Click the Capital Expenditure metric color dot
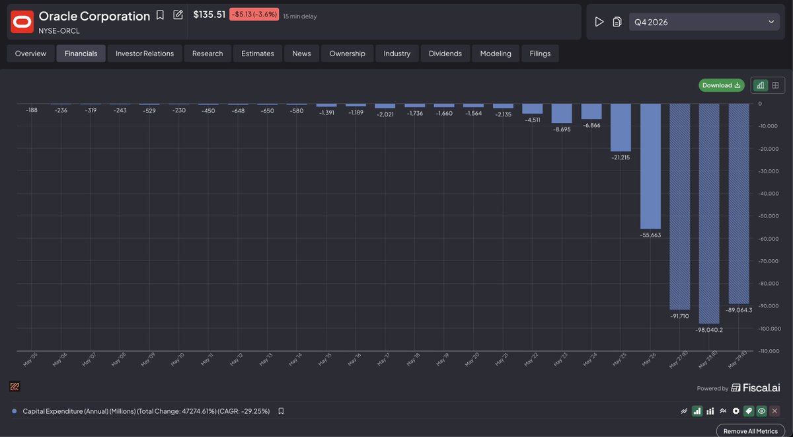The height and width of the screenshot is (437, 793). coord(15,411)
